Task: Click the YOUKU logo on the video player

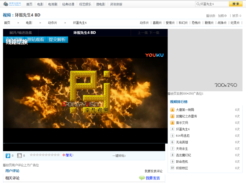Action: pyautogui.click(x=154, y=55)
